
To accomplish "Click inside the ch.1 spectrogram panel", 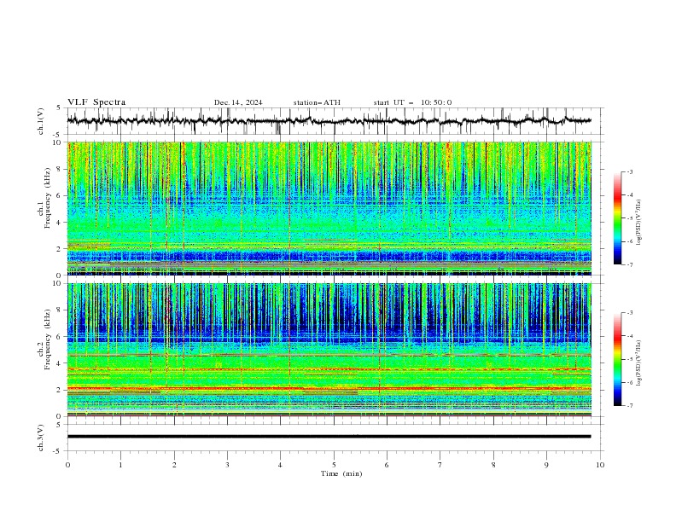I will click(329, 208).
